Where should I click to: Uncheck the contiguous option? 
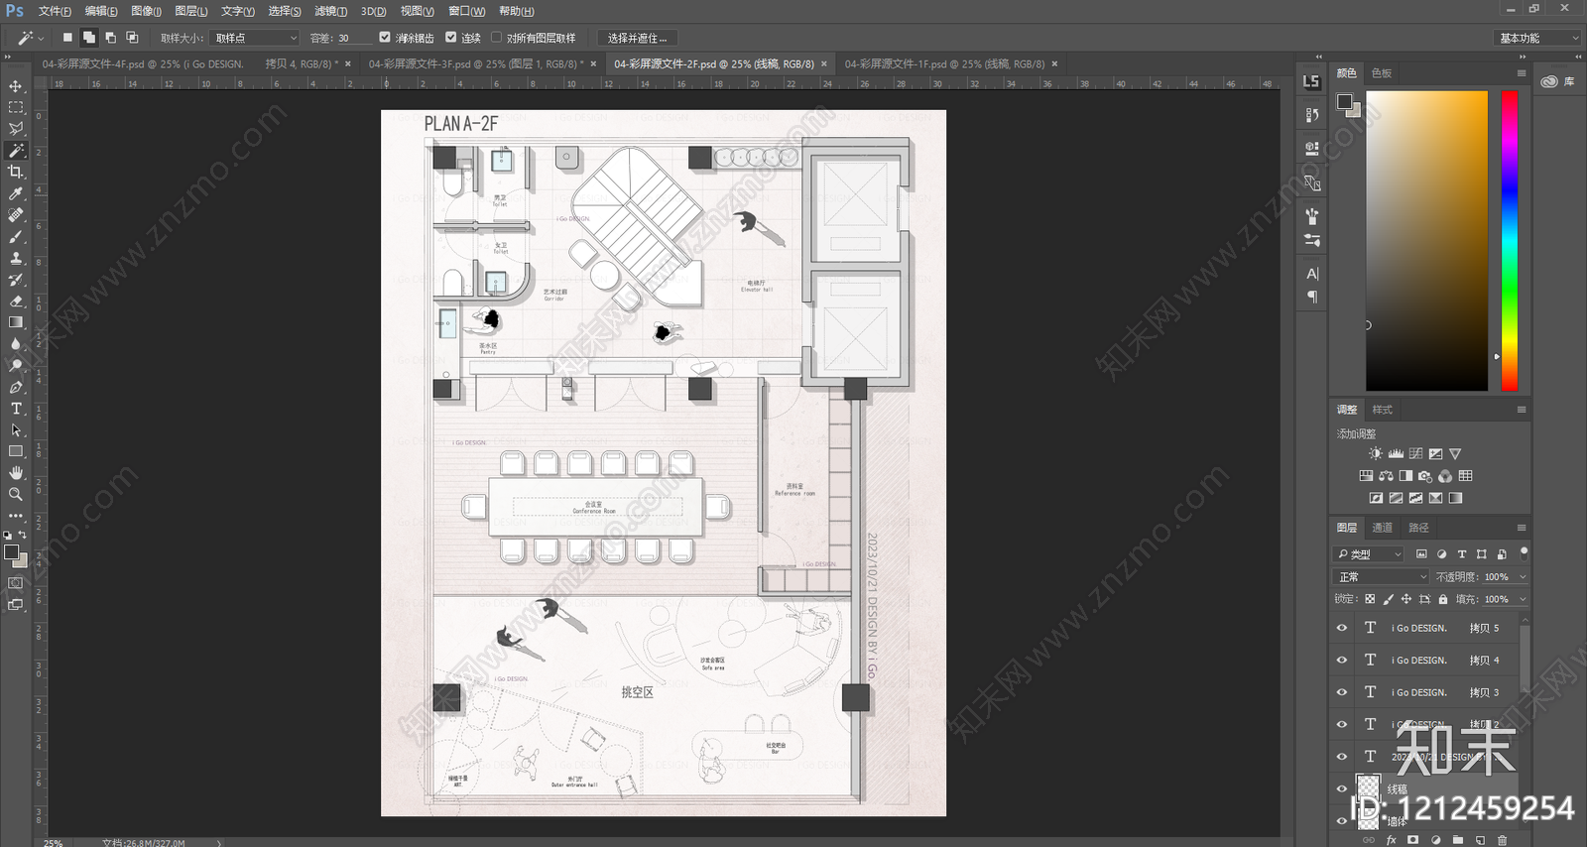coord(450,38)
